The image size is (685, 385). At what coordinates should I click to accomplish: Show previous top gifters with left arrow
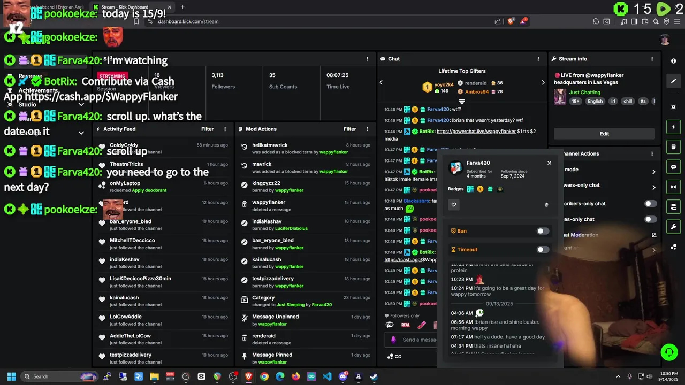(381, 82)
